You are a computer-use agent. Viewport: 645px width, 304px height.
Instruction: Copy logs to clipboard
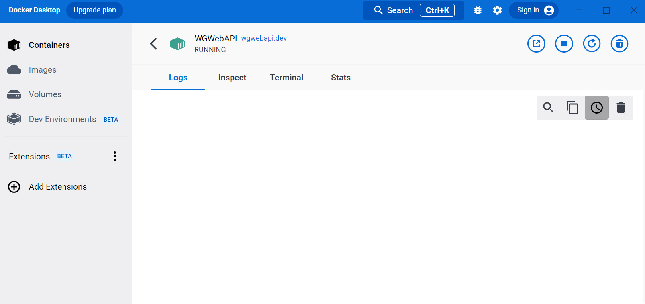[573, 108]
